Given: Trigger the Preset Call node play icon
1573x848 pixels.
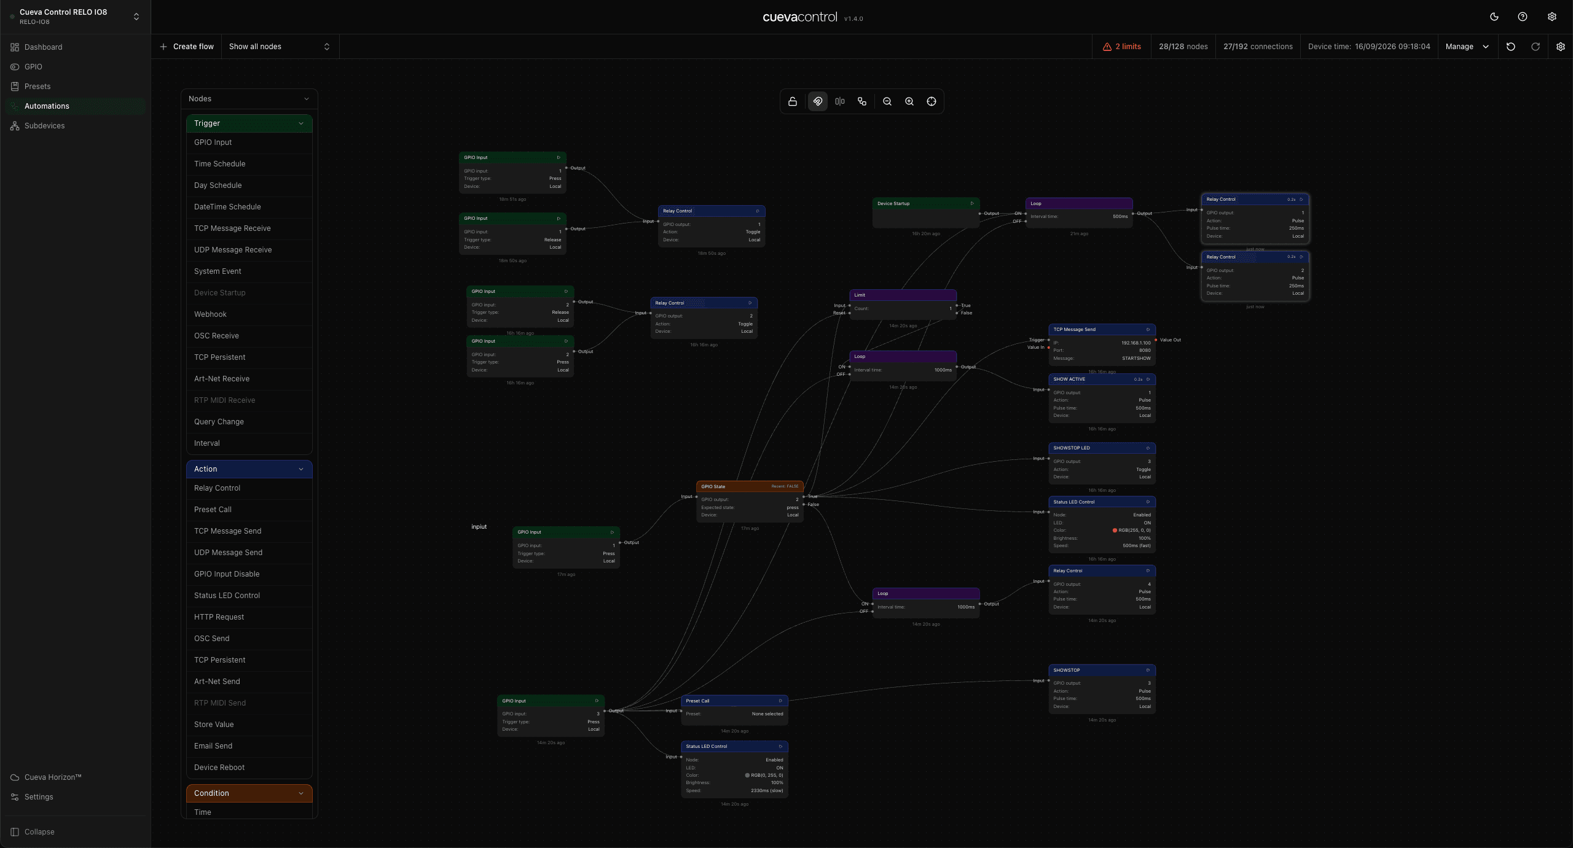Looking at the screenshot, I should 780,701.
